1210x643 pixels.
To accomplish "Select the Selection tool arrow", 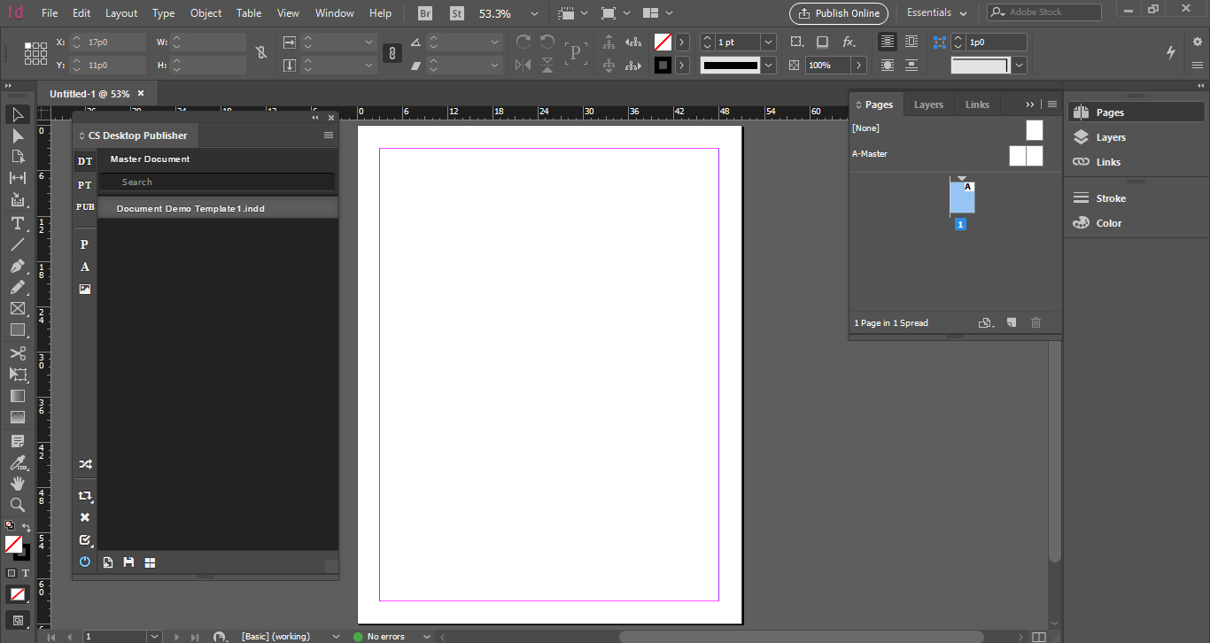I will [x=17, y=114].
